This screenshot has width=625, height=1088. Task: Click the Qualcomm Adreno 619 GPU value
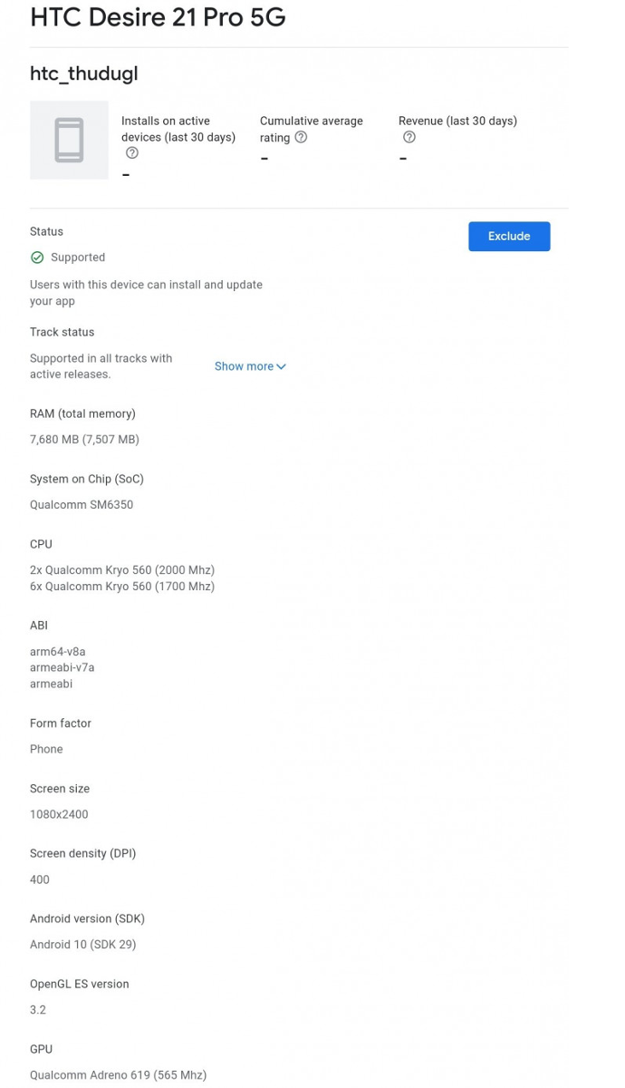118,1075
